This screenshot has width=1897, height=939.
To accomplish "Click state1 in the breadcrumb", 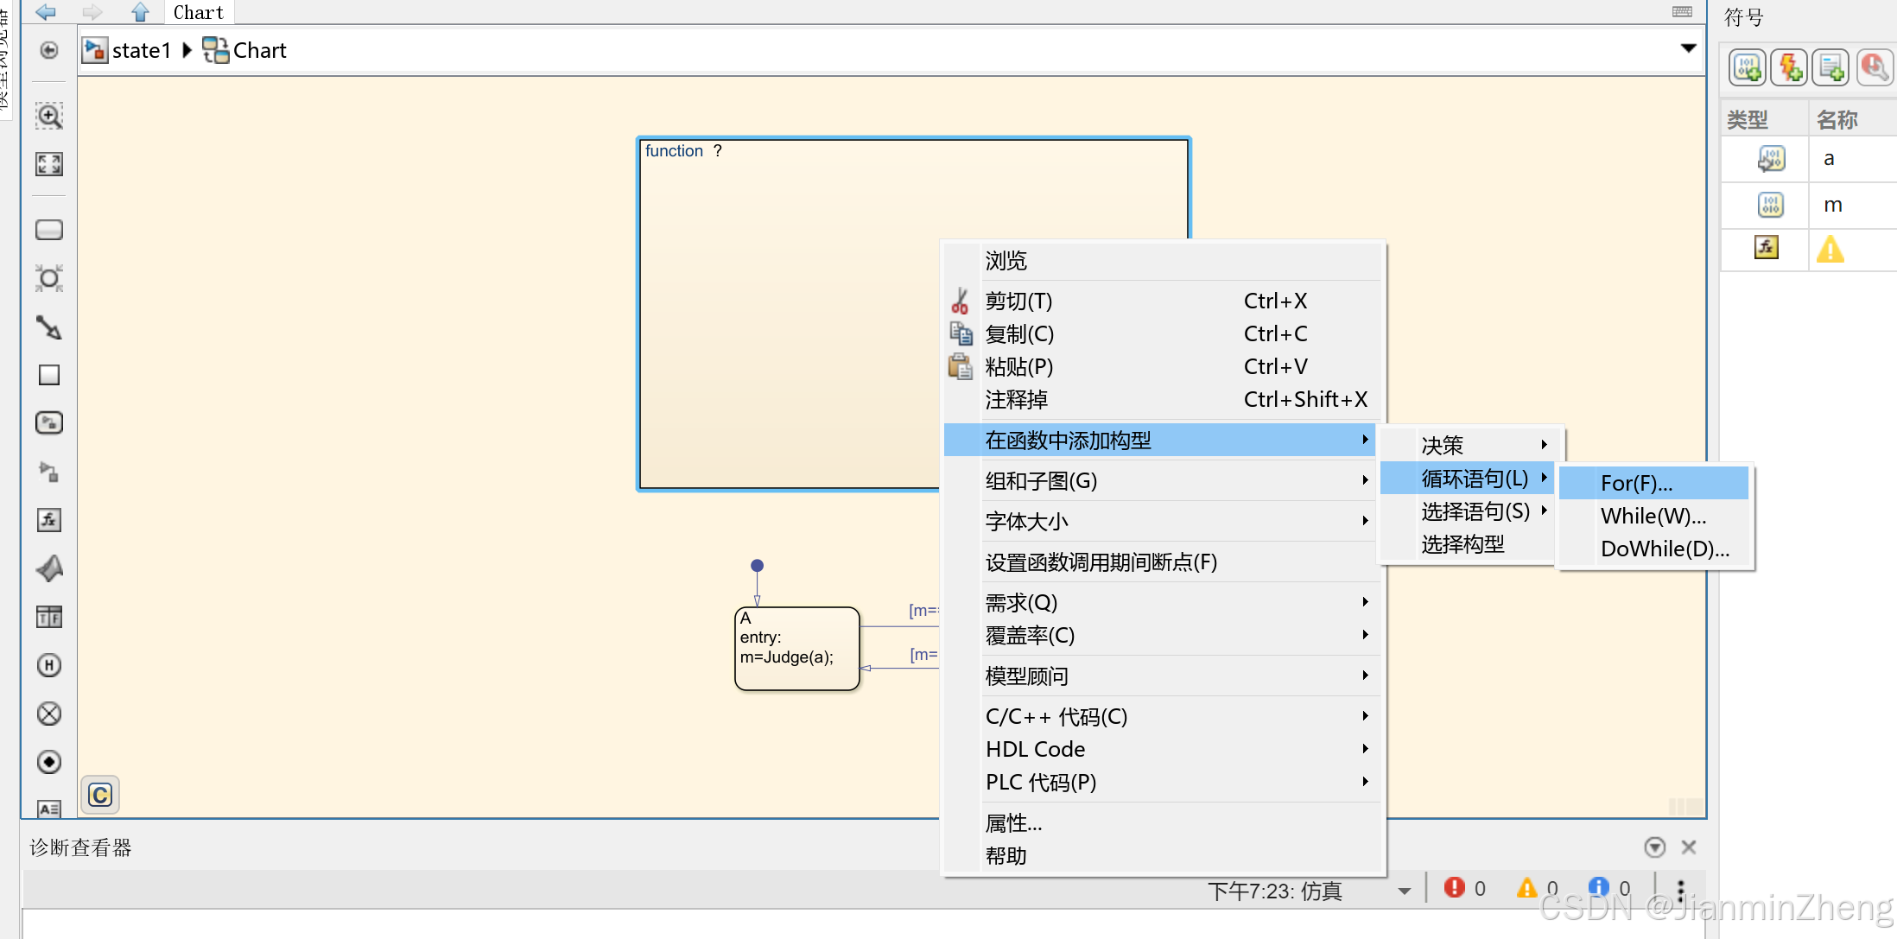I will click(x=141, y=50).
